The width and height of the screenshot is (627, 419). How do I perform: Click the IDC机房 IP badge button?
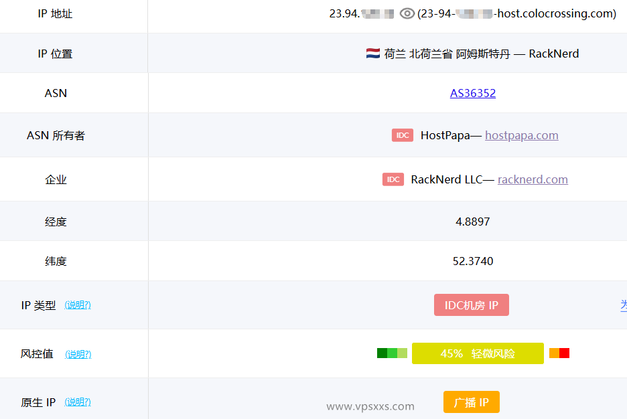(x=471, y=305)
